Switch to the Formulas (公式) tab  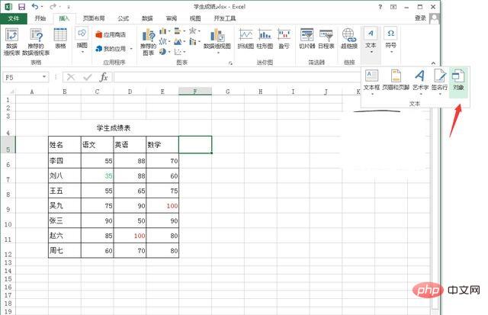point(124,18)
